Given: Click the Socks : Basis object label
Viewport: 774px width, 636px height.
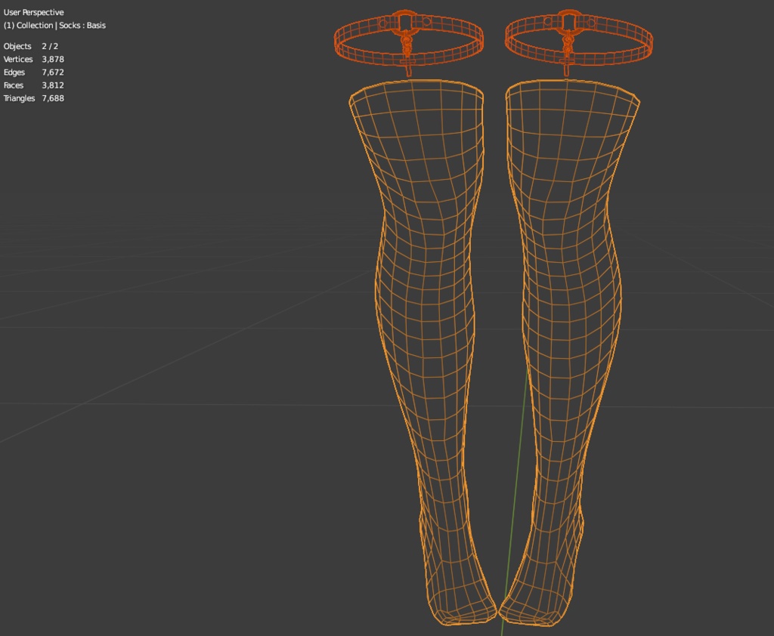Looking at the screenshot, I should click(x=83, y=25).
